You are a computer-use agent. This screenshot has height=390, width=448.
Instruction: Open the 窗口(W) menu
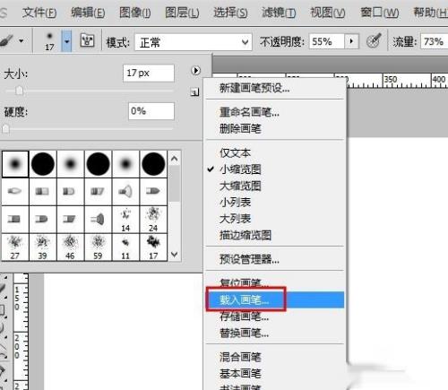tap(379, 13)
